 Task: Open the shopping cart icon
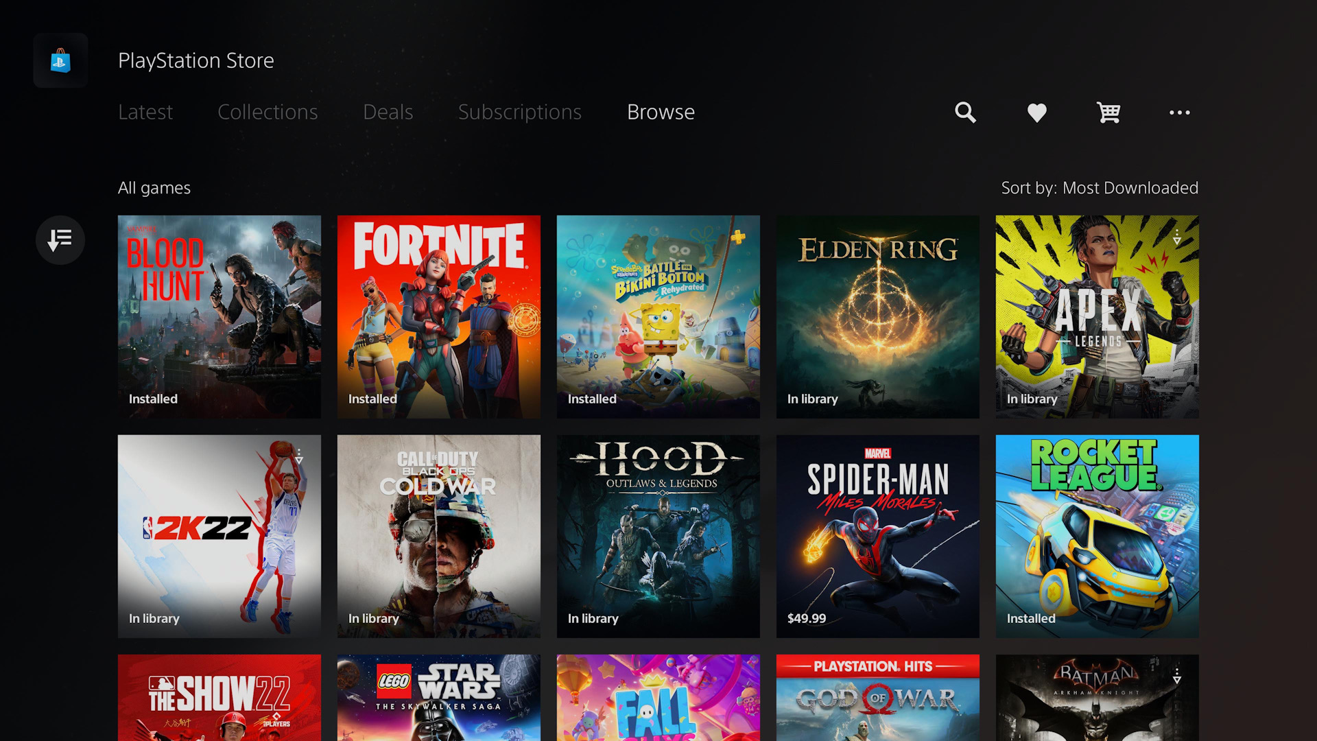1108,112
